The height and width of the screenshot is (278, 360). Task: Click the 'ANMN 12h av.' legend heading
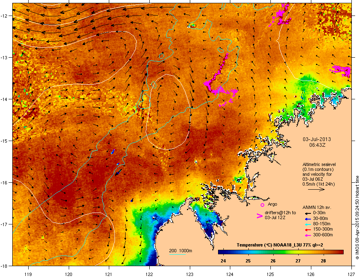[317, 208]
